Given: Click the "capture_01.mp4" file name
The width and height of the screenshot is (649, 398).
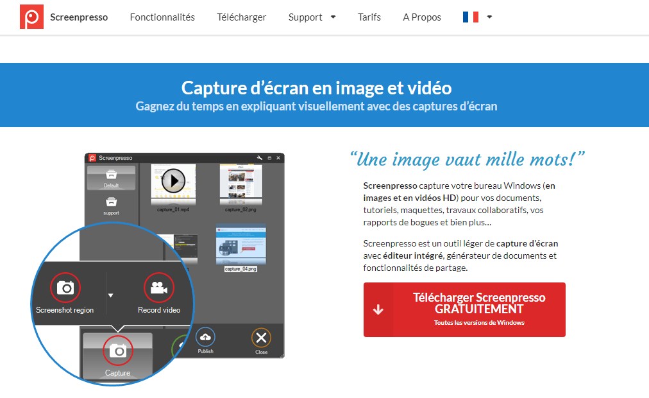Looking at the screenshot, I should tap(173, 209).
